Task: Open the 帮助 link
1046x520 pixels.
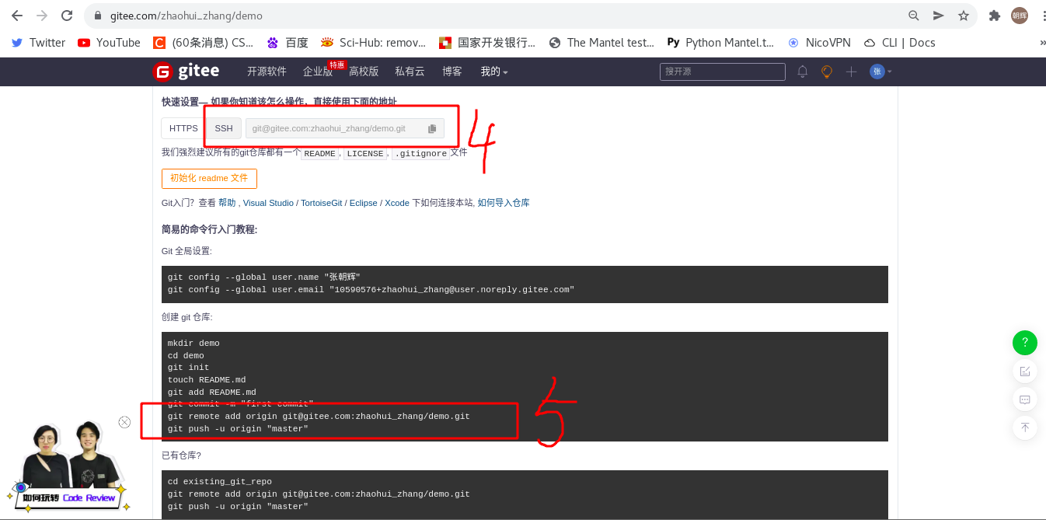Action: coord(227,203)
